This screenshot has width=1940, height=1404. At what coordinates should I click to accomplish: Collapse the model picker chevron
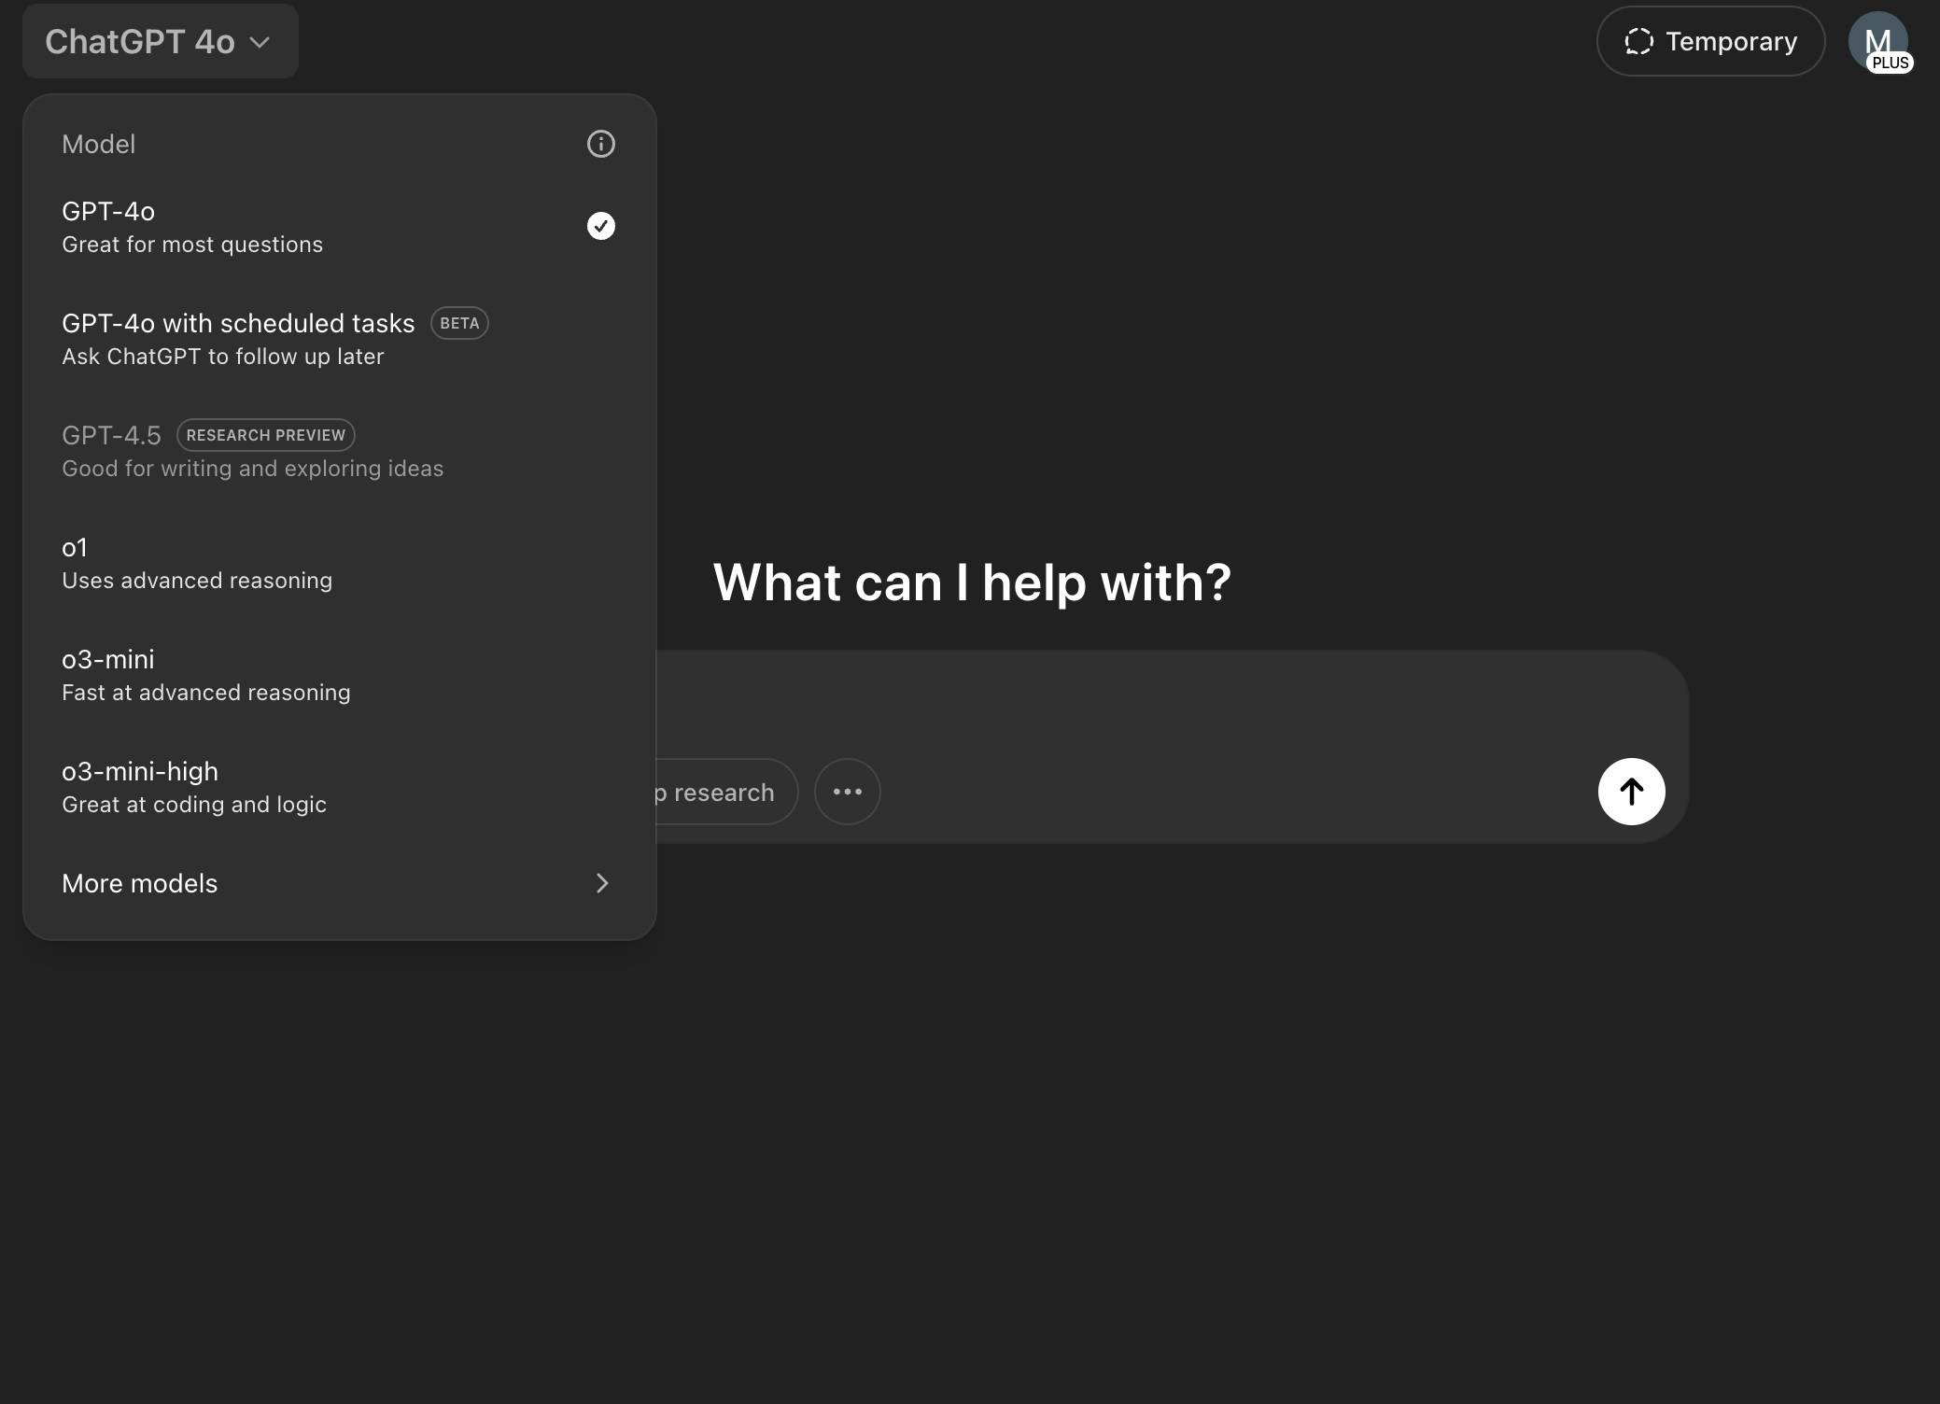[260, 42]
